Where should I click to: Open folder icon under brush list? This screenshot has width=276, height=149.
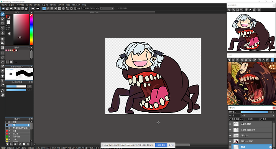24,144
